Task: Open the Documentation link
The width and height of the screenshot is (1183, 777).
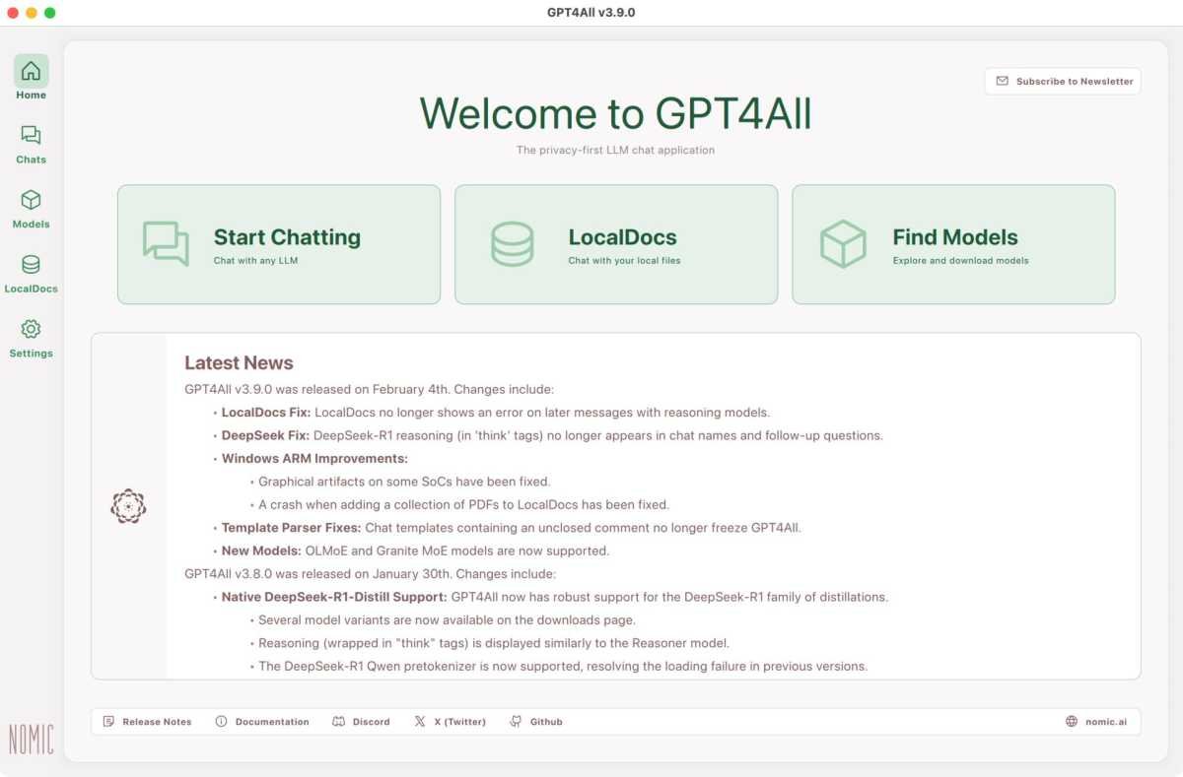Action: click(x=272, y=722)
